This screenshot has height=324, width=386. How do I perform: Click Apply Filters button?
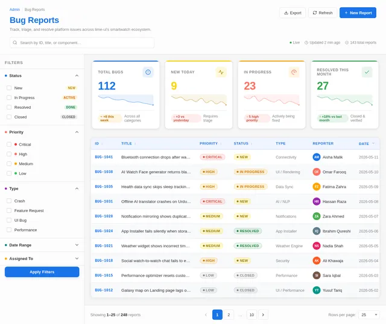42,272
